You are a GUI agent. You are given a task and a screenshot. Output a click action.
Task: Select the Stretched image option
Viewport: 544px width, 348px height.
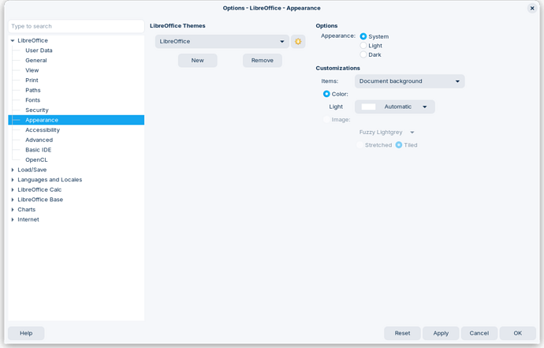pos(360,145)
